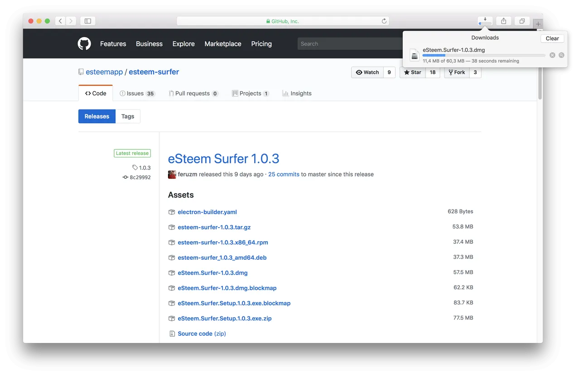Click package icon beside electron-builder.yaml

click(x=172, y=212)
